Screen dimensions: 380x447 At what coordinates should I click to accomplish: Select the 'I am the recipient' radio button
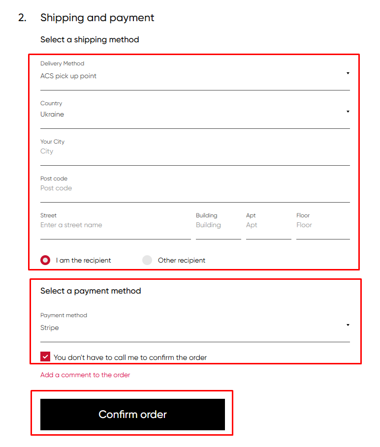46,260
